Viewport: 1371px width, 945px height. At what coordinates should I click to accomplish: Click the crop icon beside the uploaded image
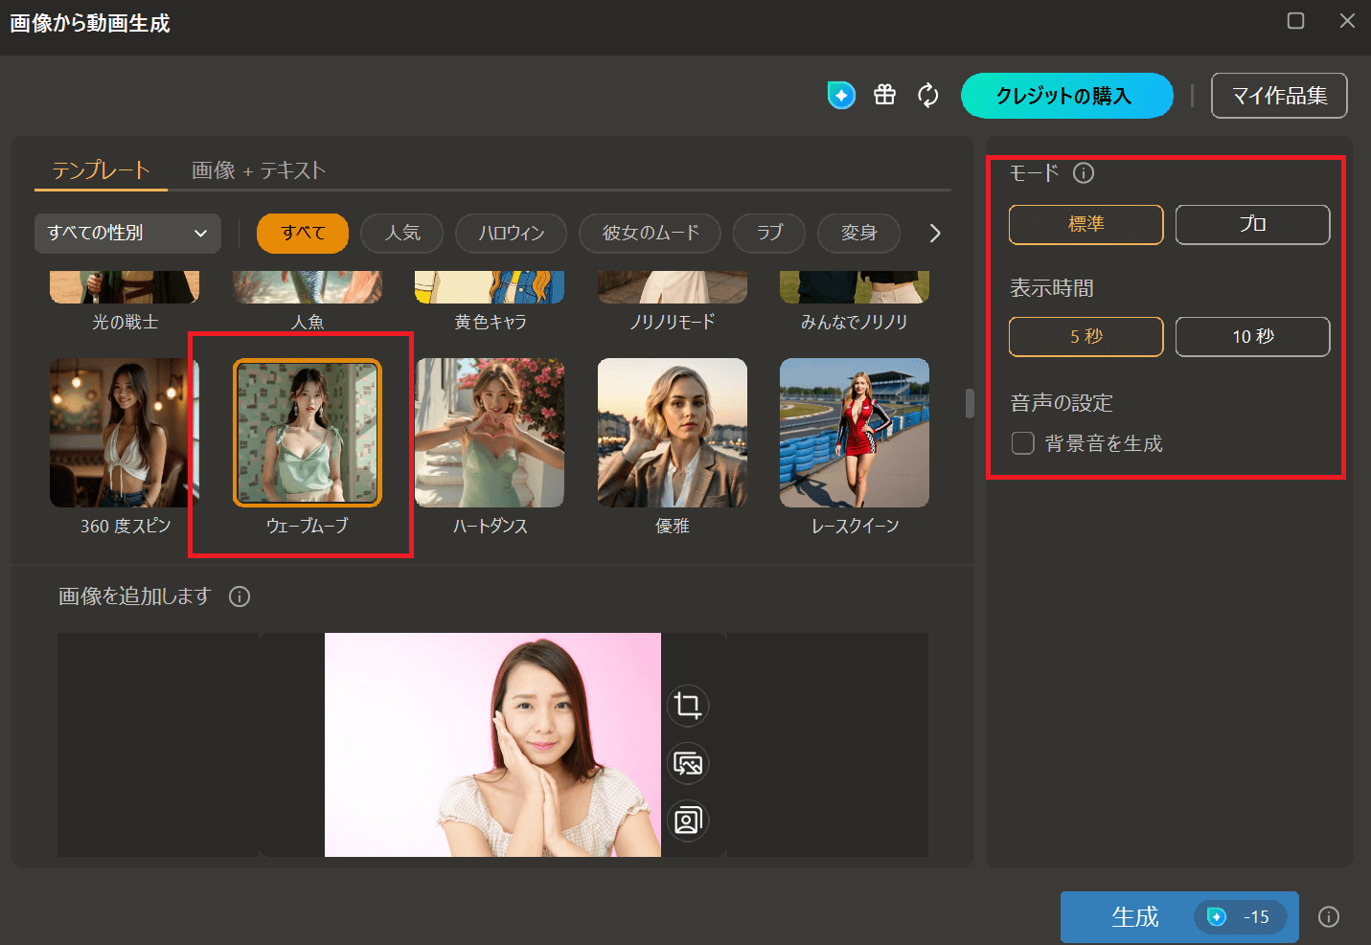(687, 706)
